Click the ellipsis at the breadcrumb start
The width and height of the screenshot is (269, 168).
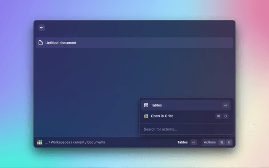[x=46, y=142]
